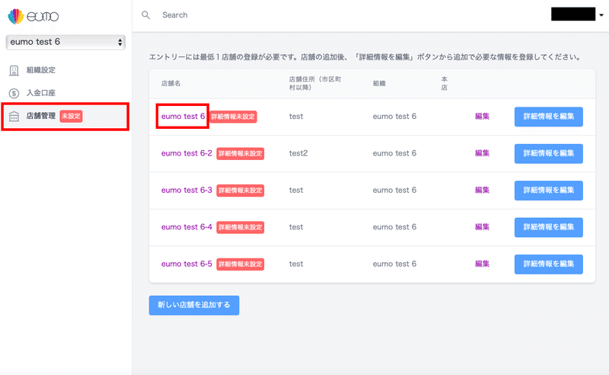
Task: Click 詳細情報を編集 for eumo test 6-3
Action: pos(549,191)
